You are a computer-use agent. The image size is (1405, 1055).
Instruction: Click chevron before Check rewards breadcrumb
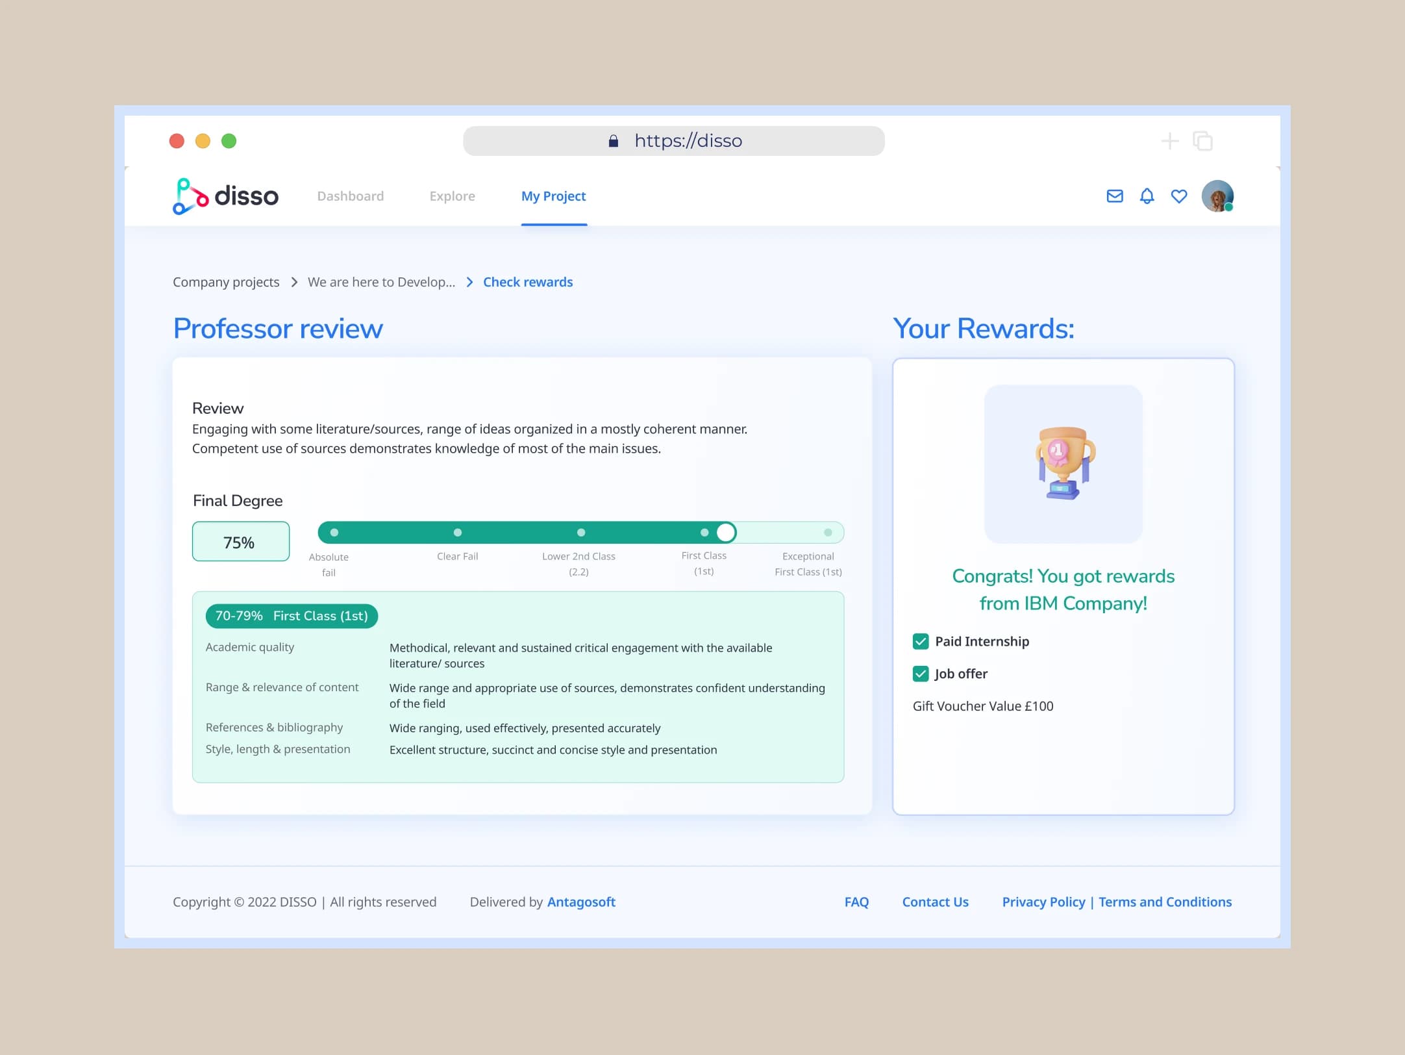469,282
